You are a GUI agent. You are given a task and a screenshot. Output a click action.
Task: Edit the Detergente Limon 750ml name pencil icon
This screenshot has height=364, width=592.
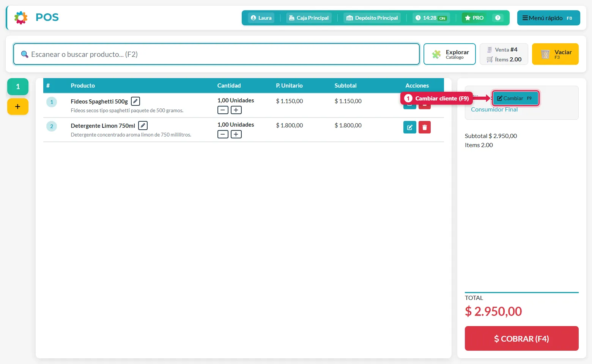(143, 126)
